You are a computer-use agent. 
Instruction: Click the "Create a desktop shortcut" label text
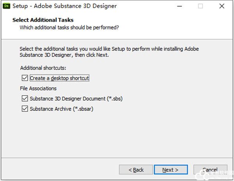pyautogui.click(x=59, y=78)
